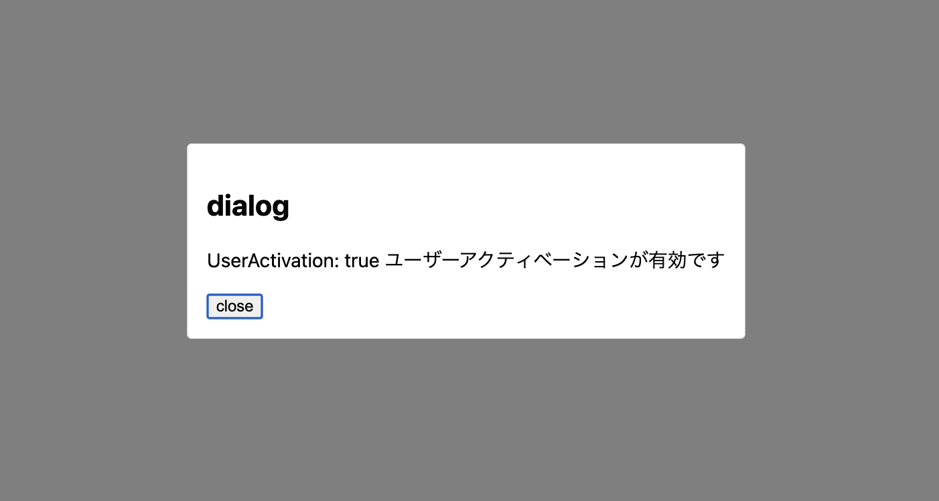Click the "UserActivation:" label text
The height and width of the screenshot is (501, 939).
point(273,260)
